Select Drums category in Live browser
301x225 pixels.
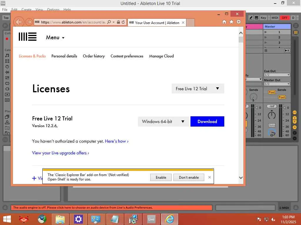pyautogui.click(x=7, y=61)
